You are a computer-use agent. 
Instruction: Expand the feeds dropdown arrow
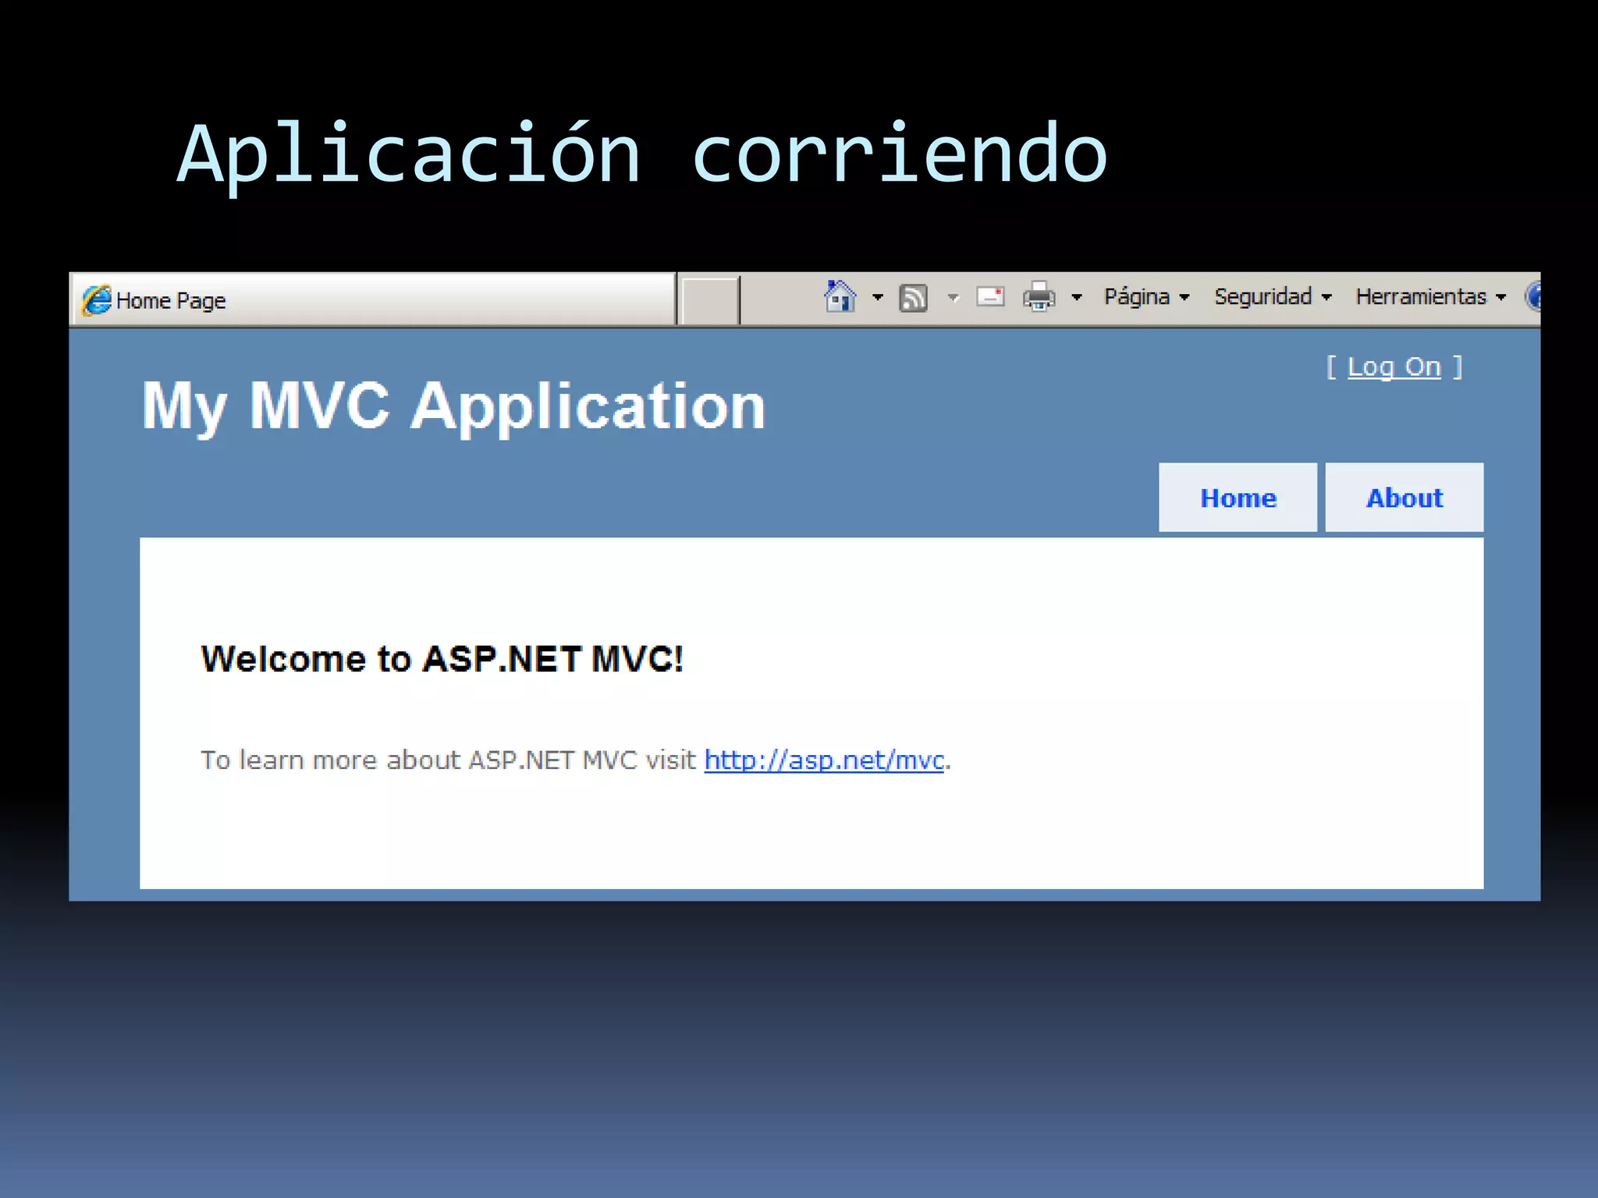click(x=953, y=297)
